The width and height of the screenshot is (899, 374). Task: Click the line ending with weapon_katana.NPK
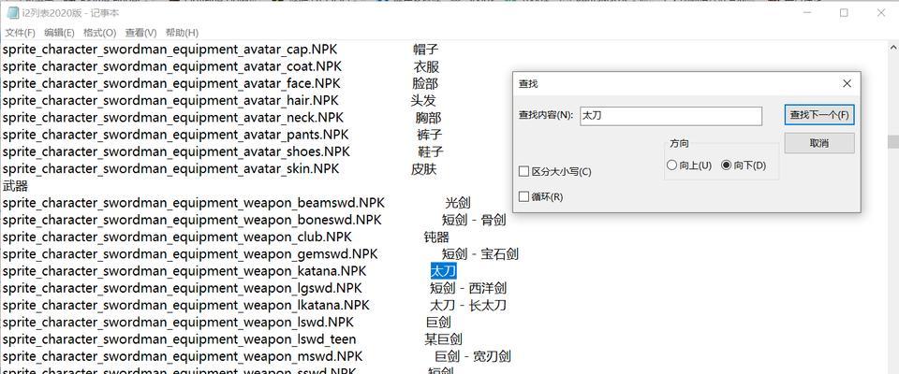tap(184, 271)
